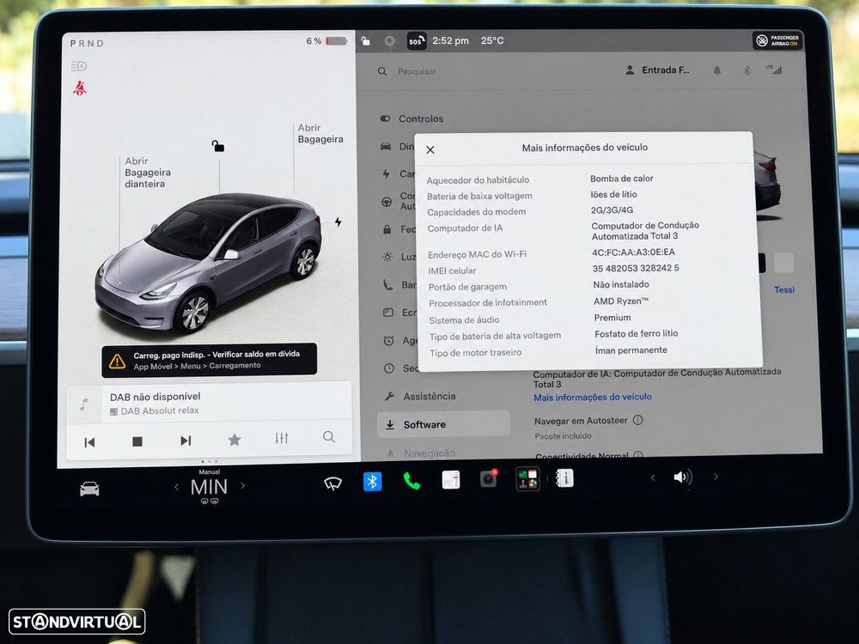859x644 pixels.
Task: Tap the unlock padlock above the car
Action: pyautogui.click(x=218, y=146)
